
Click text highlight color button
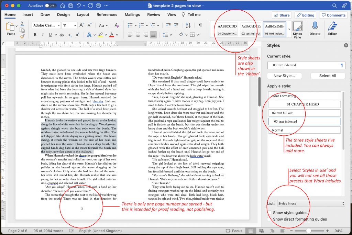pyautogui.click(x=101, y=35)
